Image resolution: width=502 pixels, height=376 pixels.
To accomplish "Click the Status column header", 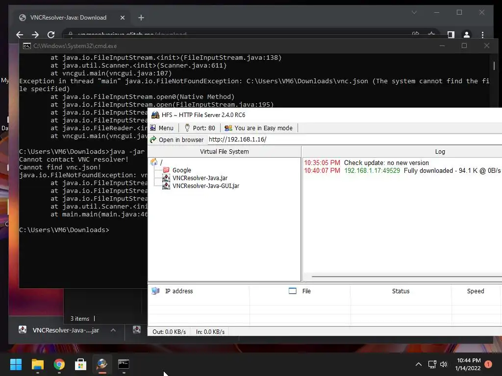I will point(401,291).
